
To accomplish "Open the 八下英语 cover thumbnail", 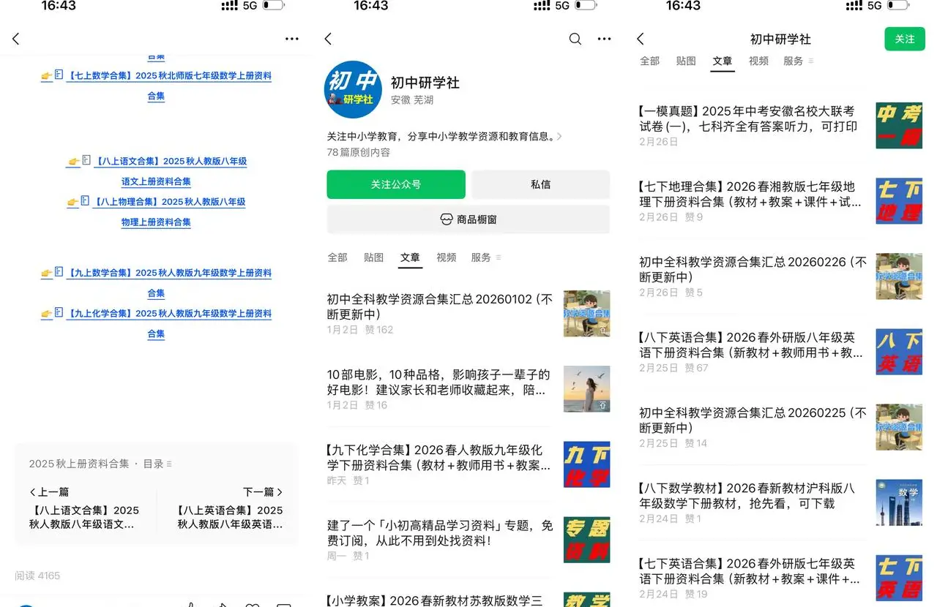I will pos(899,352).
